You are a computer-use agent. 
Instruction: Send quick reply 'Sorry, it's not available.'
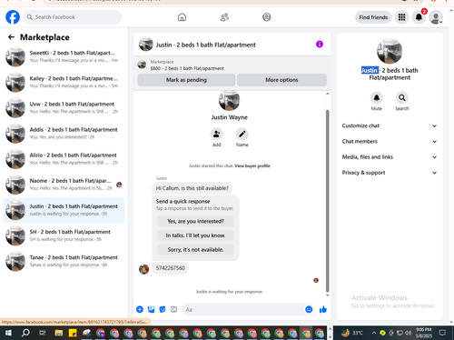[195, 250]
